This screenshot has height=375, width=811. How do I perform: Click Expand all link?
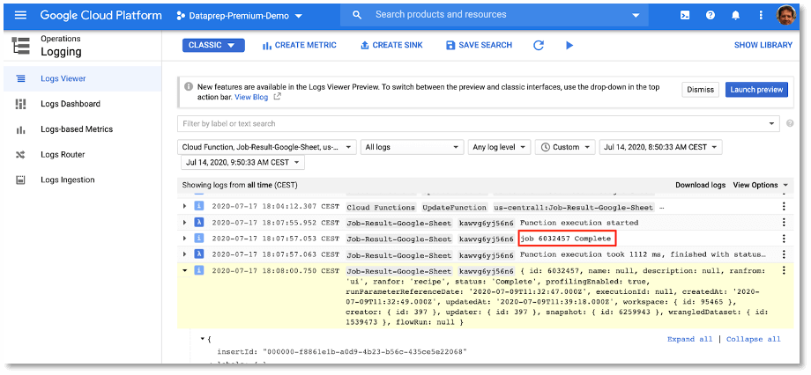689,340
